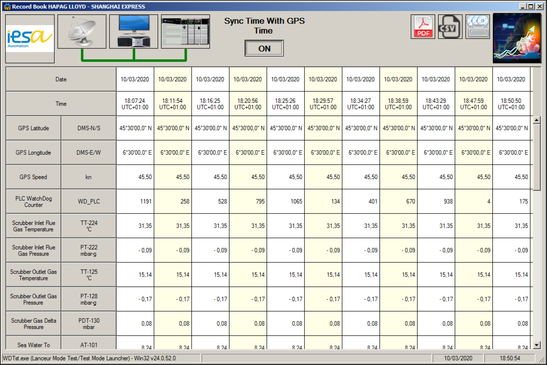Click the status bar clock 18:50:54

510,358
